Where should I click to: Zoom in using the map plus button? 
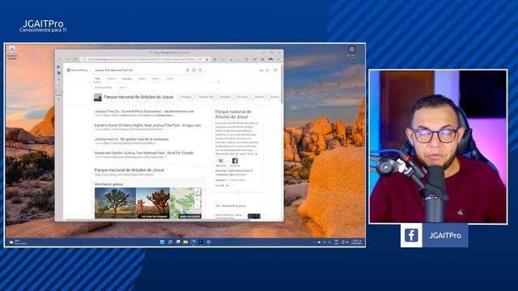click(197, 200)
